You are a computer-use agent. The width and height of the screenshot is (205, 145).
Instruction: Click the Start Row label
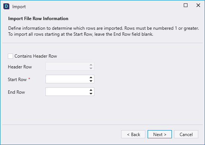click(17, 80)
